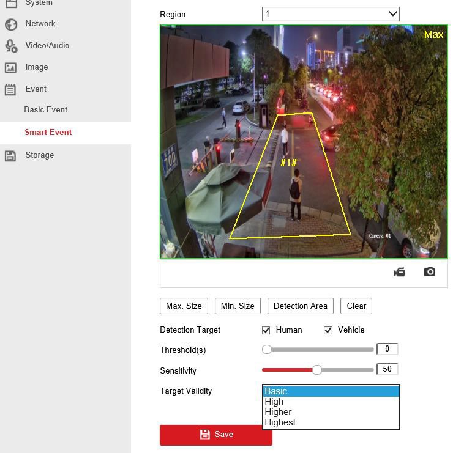Choose Highest target validity option
Image resolution: width=453 pixels, height=453 pixels.
pyautogui.click(x=280, y=422)
